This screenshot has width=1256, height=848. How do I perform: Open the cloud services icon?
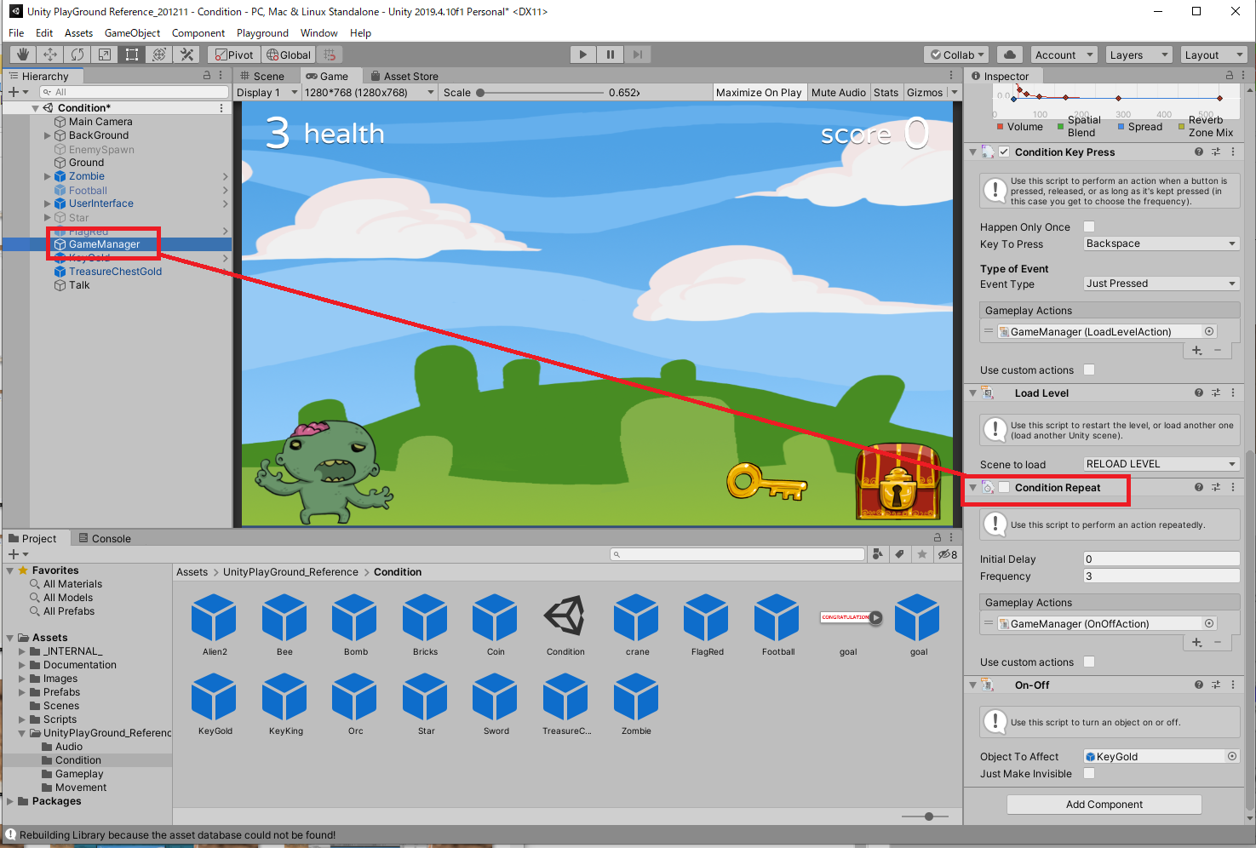tap(1009, 54)
